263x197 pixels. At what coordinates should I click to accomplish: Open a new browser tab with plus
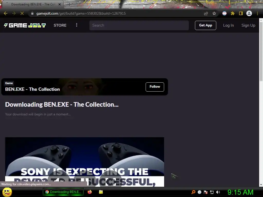coord(69,4)
